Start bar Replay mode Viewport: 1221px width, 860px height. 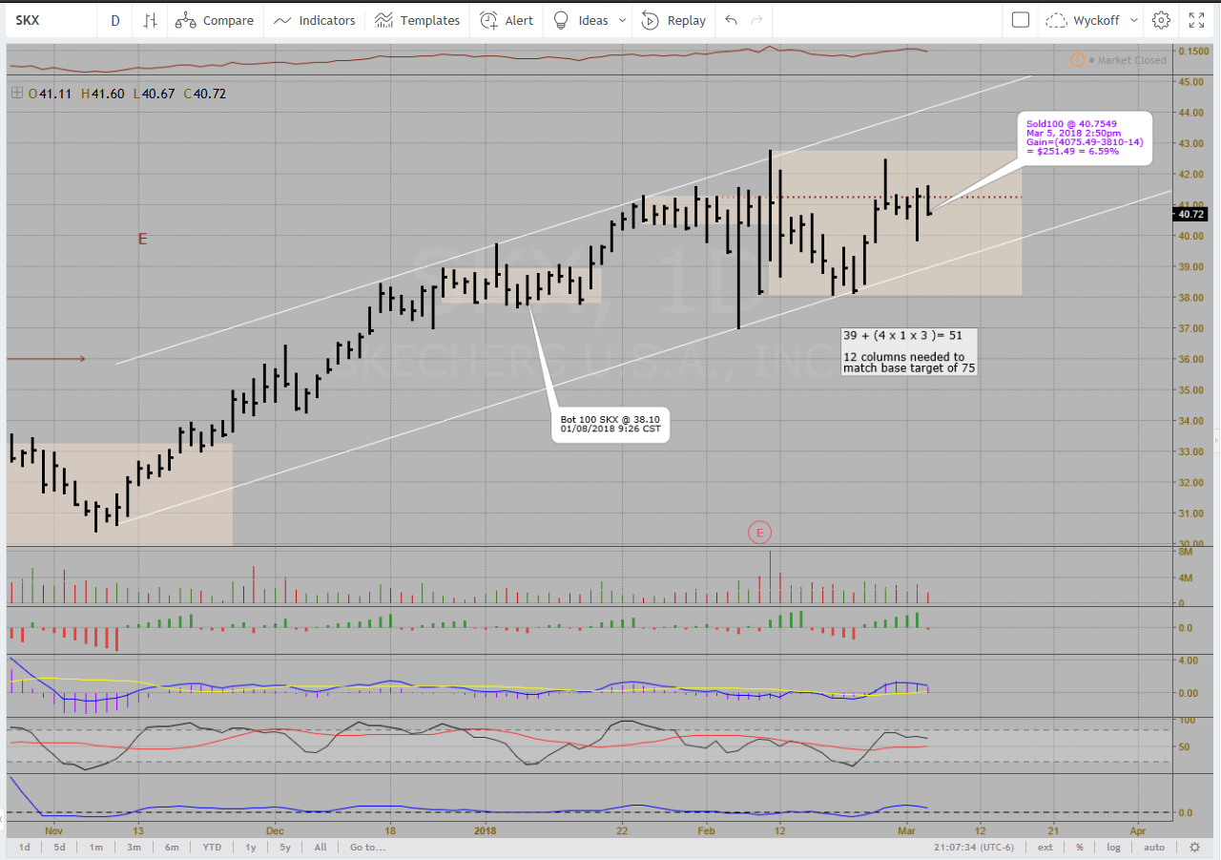tap(673, 20)
